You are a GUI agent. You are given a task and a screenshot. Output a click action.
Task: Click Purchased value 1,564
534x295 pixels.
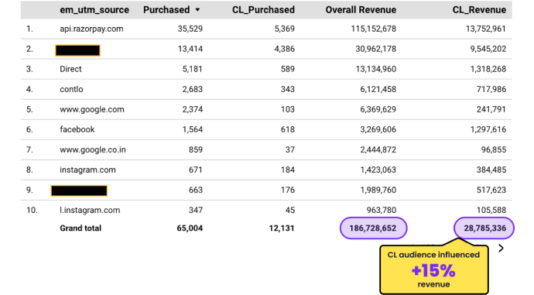tap(193, 129)
